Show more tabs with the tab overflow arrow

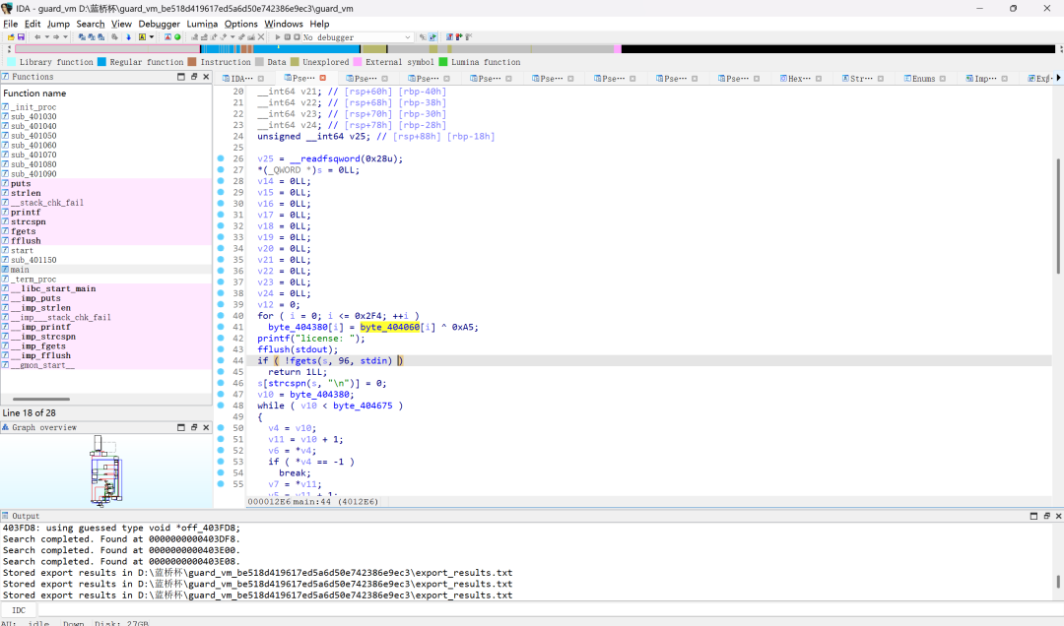(1058, 78)
